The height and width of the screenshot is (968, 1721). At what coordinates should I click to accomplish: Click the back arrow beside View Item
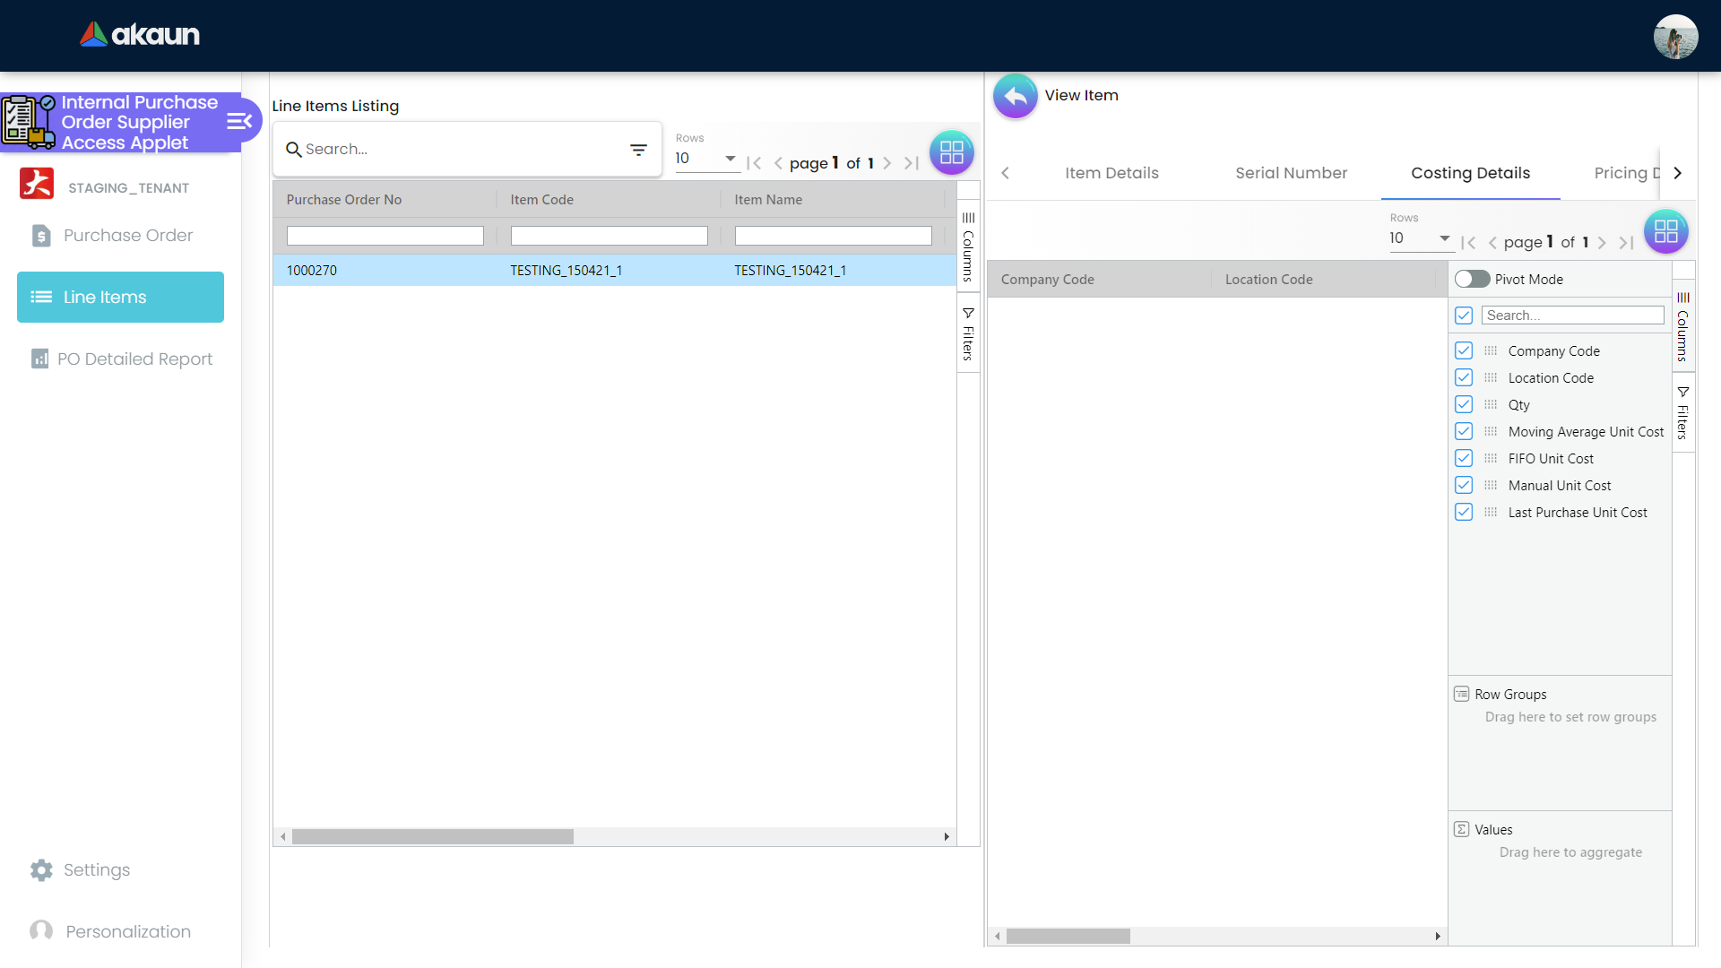point(1015,96)
